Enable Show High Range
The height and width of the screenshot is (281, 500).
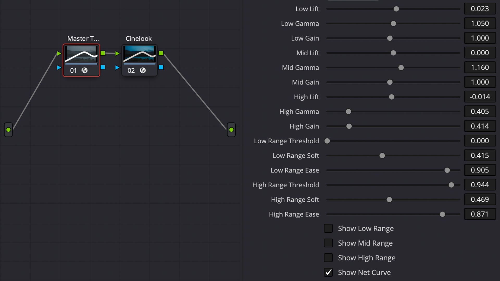coord(328,258)
